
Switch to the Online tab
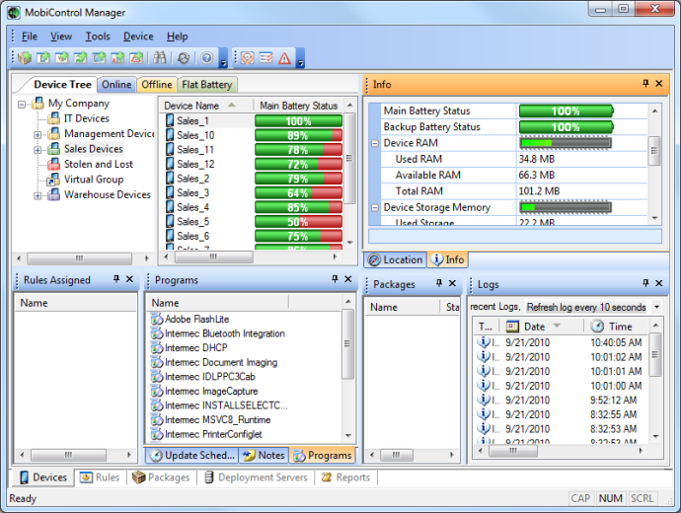pyautogui.click(x=116, y=85)
